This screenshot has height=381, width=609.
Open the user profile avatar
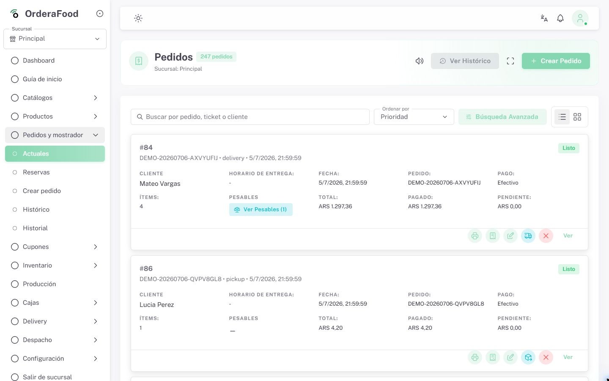[580, 18]
